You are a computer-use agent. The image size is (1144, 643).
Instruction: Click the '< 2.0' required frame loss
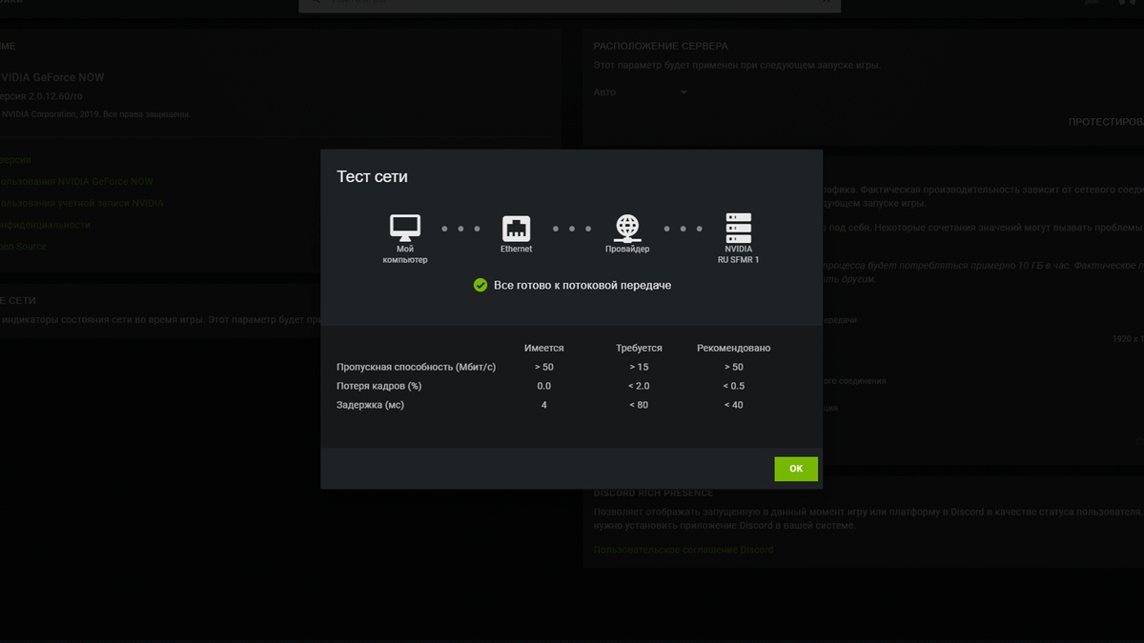pos(639,386)
